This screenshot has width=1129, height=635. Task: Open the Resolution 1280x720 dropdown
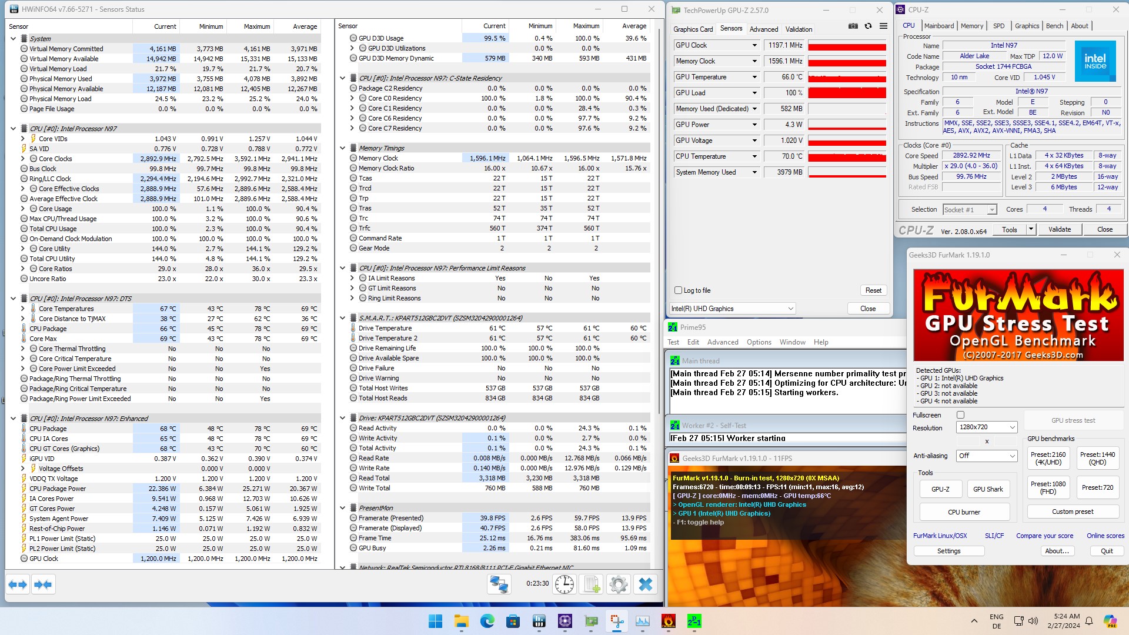pyautogui.click(x=986, y=427)
